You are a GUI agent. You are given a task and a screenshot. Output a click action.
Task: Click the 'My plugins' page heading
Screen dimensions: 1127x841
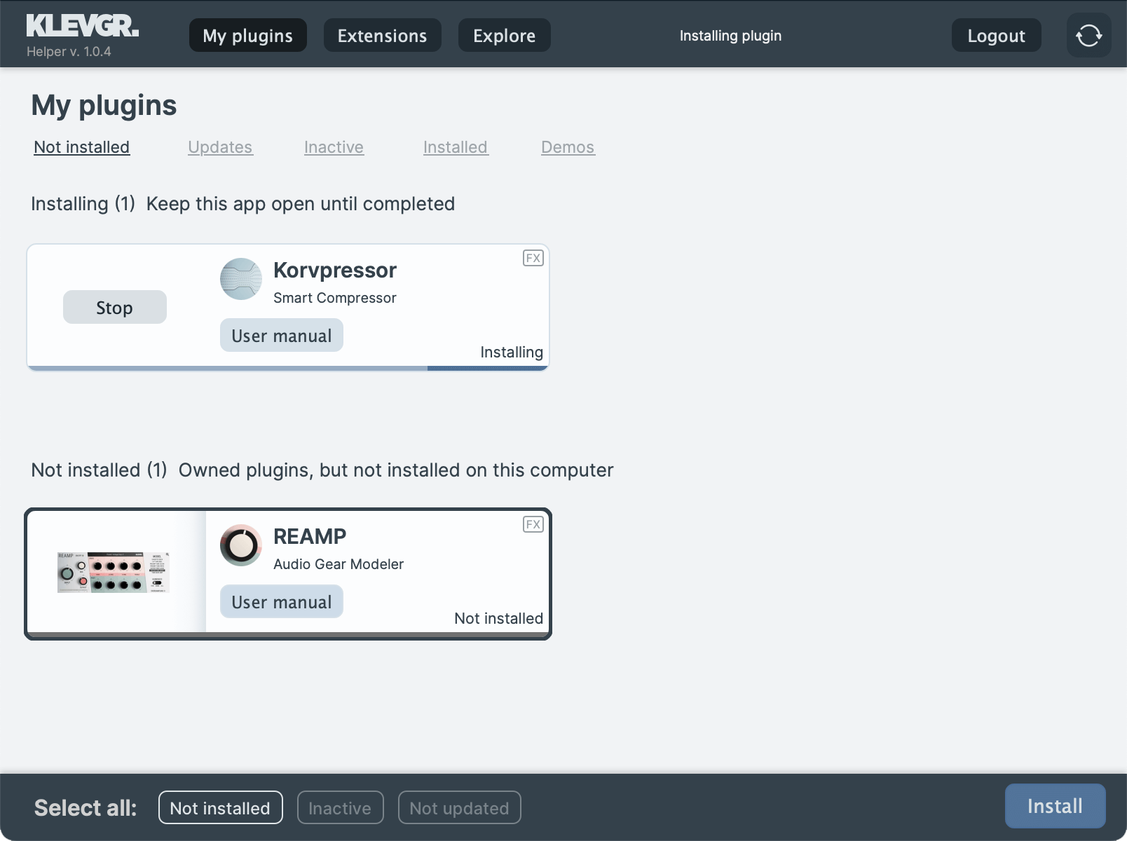pyautogui.click(x=104, y=105)
